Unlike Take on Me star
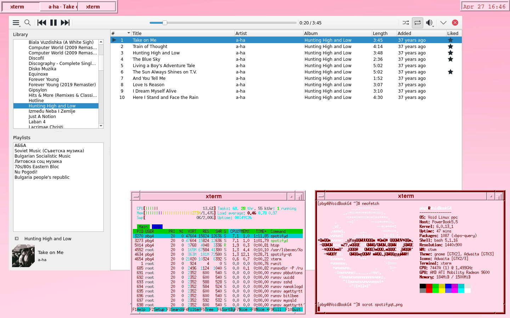This screenshot has width=510, height=318. pyautogui.click(x=450, y=40)
